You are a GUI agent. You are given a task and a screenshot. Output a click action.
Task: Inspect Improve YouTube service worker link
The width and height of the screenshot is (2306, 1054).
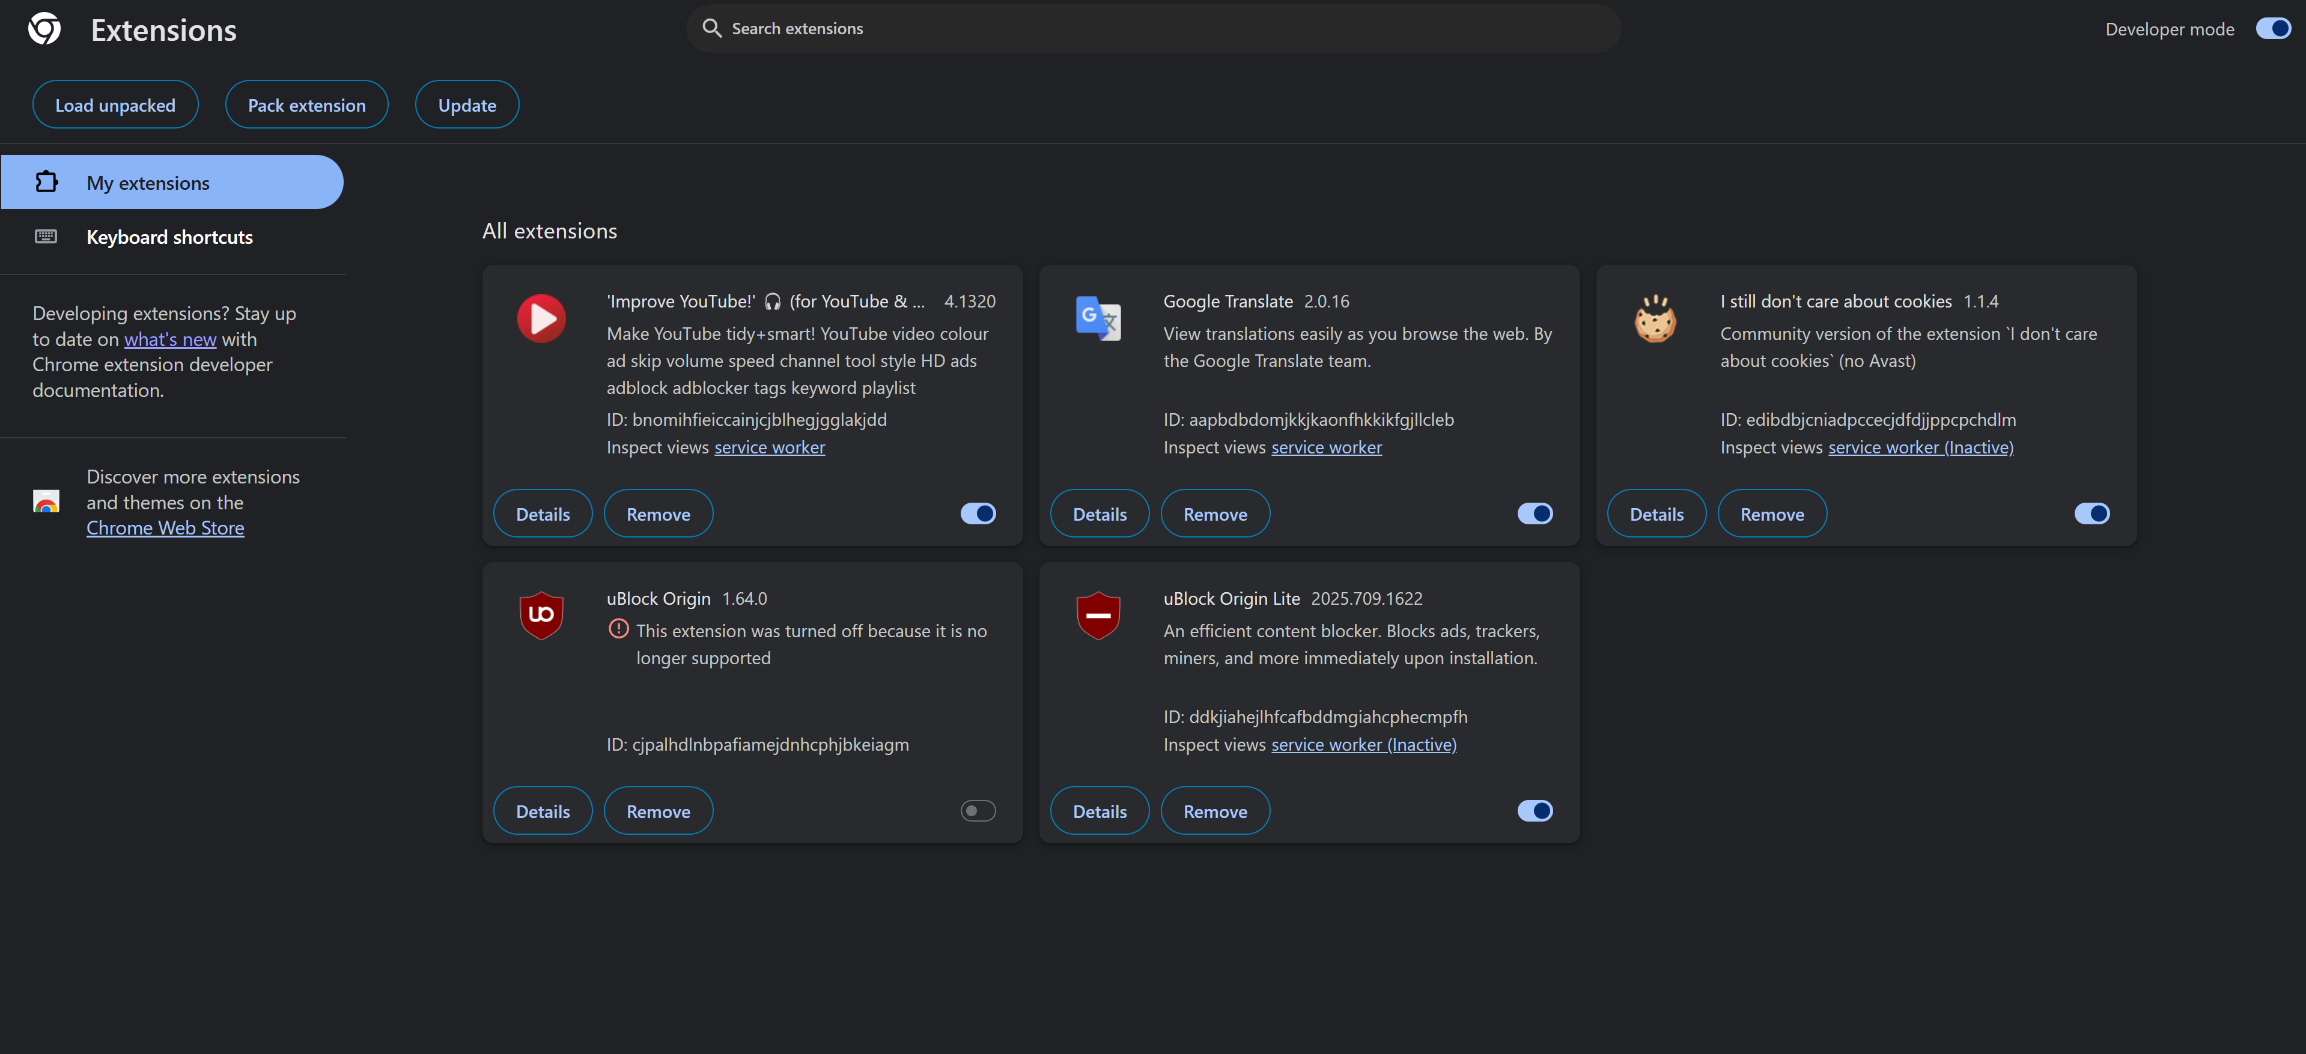pyautogui.click(x=769, y=447)
